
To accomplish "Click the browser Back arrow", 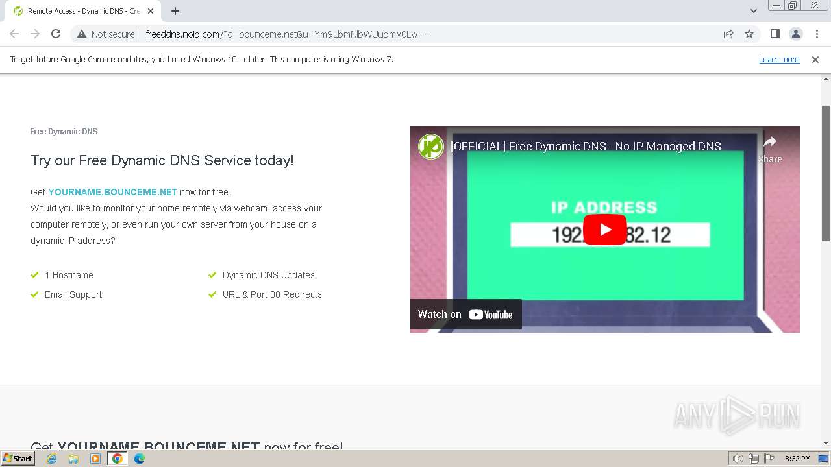I will tap(14, 34).
